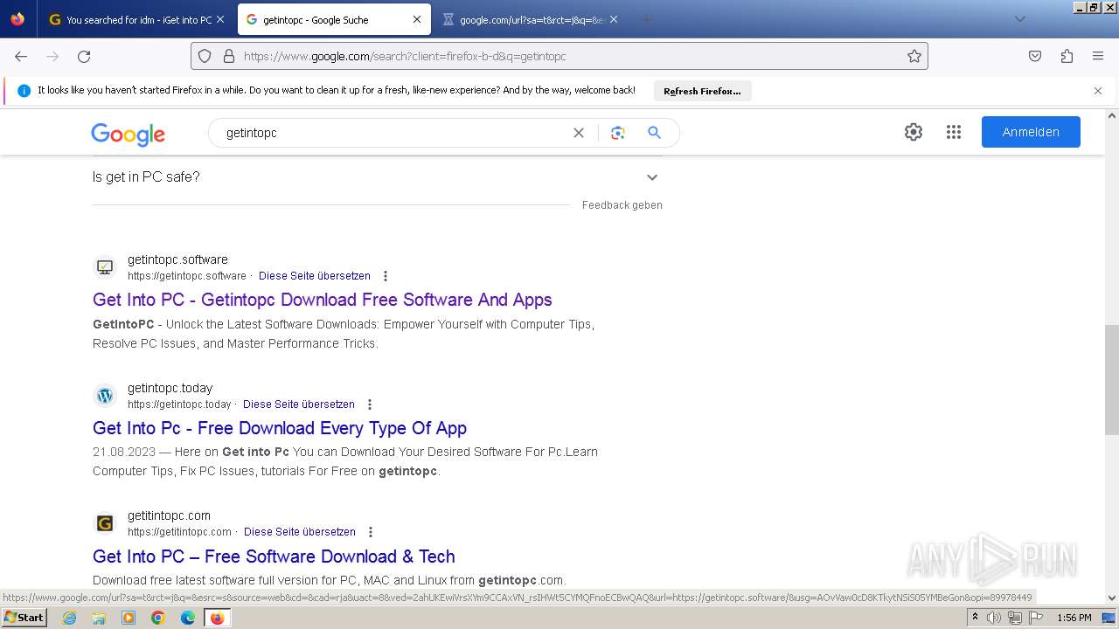Click the site security padlock icon
The width and height of the screenshot is (1119, 629).
pos(229,56)
